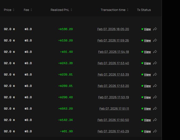Click share icon for +$166.20 row
Image resolution: width=180 pixels, height=140 pixels.
155,29
